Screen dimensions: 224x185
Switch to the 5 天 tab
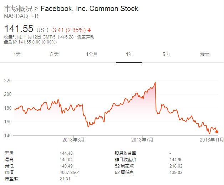[54, 54]
